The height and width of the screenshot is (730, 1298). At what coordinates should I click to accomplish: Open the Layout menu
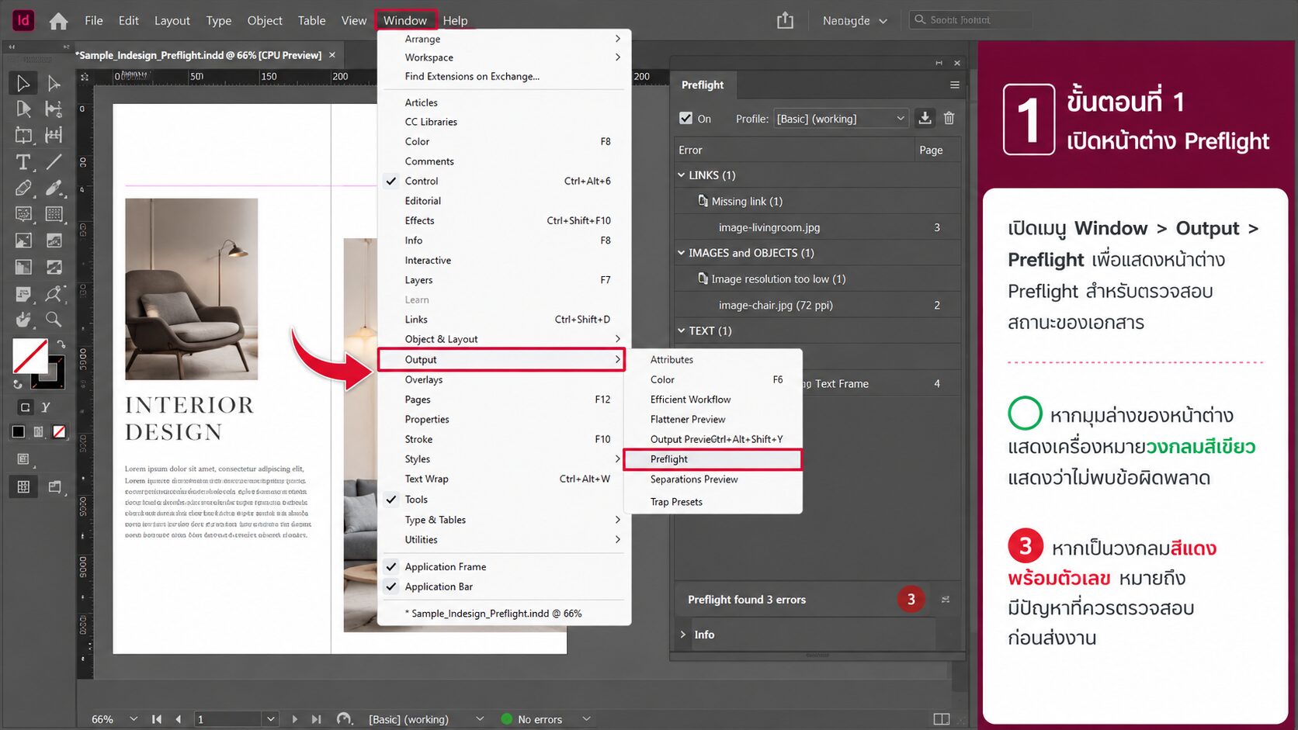click(172, 20)
